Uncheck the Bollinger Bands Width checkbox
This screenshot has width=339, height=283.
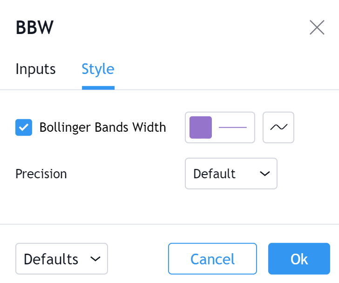(24, 127)
